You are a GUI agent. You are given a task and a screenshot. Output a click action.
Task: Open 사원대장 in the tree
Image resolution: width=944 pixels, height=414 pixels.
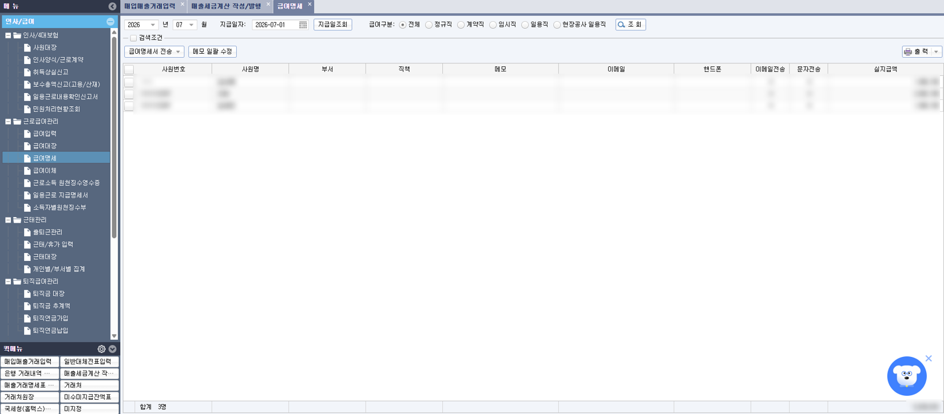coord(45,48)
